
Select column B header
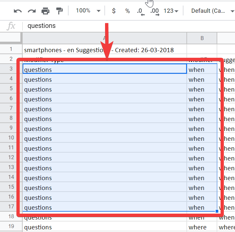[202, 38]
